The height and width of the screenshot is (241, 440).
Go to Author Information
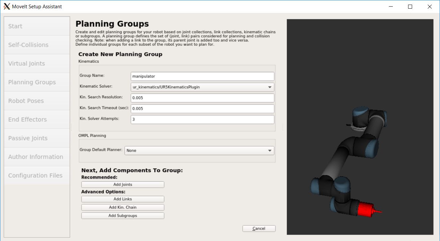click(37, 156)
